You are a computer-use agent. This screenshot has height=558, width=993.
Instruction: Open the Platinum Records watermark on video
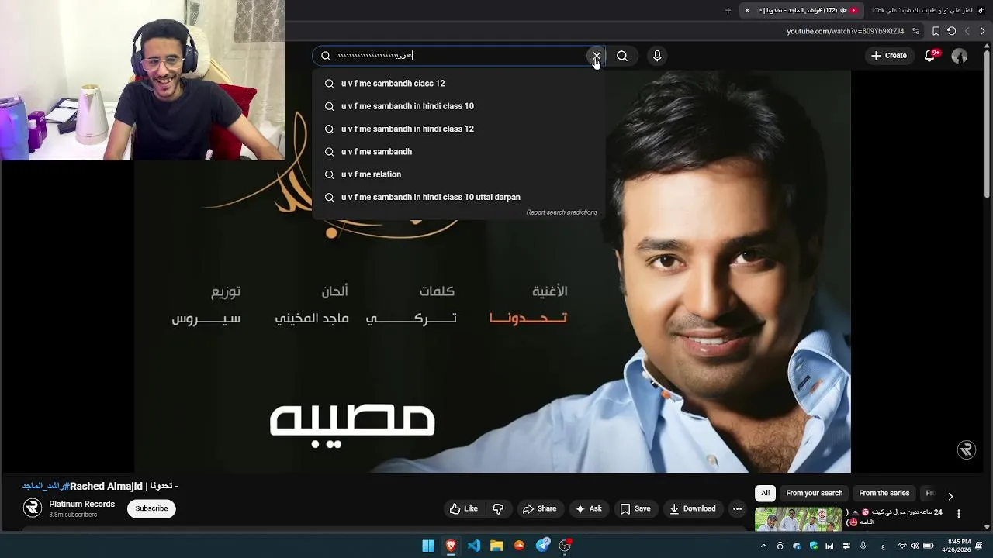(x=966, y=449)
